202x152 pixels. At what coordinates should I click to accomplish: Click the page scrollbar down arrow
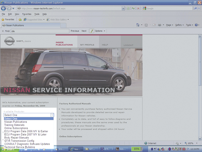point(200,139)
